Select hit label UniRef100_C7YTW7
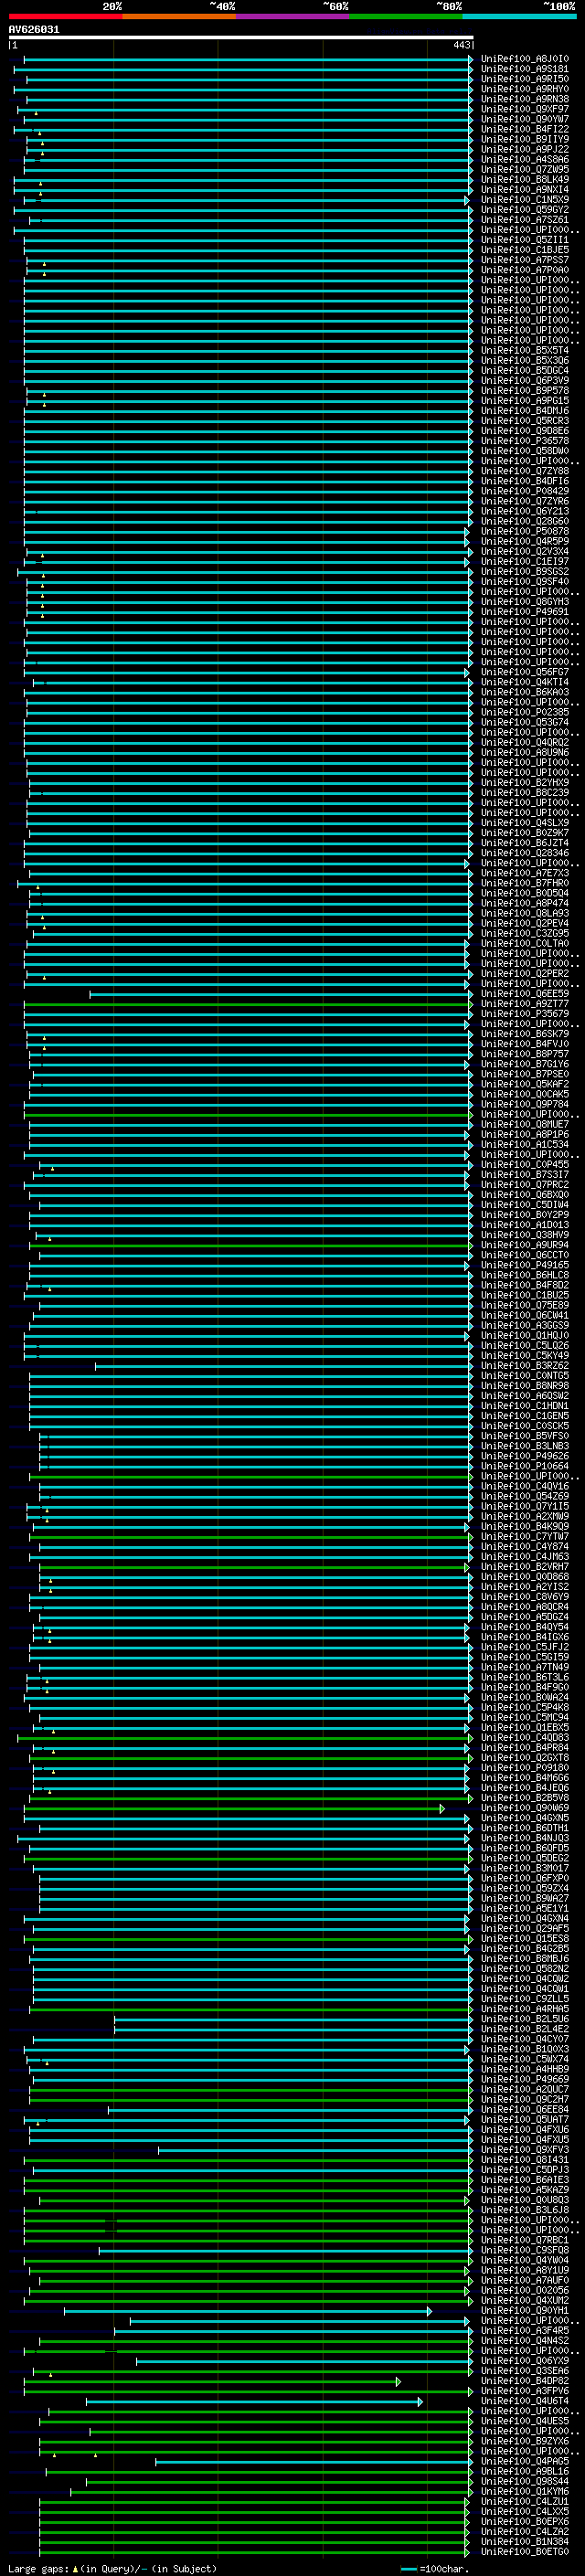Viewport: 585px width, 2576px height. click(x=525, y=1537)
